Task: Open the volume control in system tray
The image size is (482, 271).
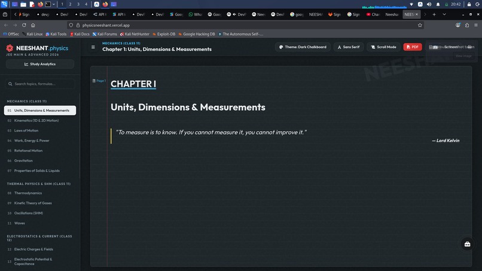Action: [x=429, y=4]
